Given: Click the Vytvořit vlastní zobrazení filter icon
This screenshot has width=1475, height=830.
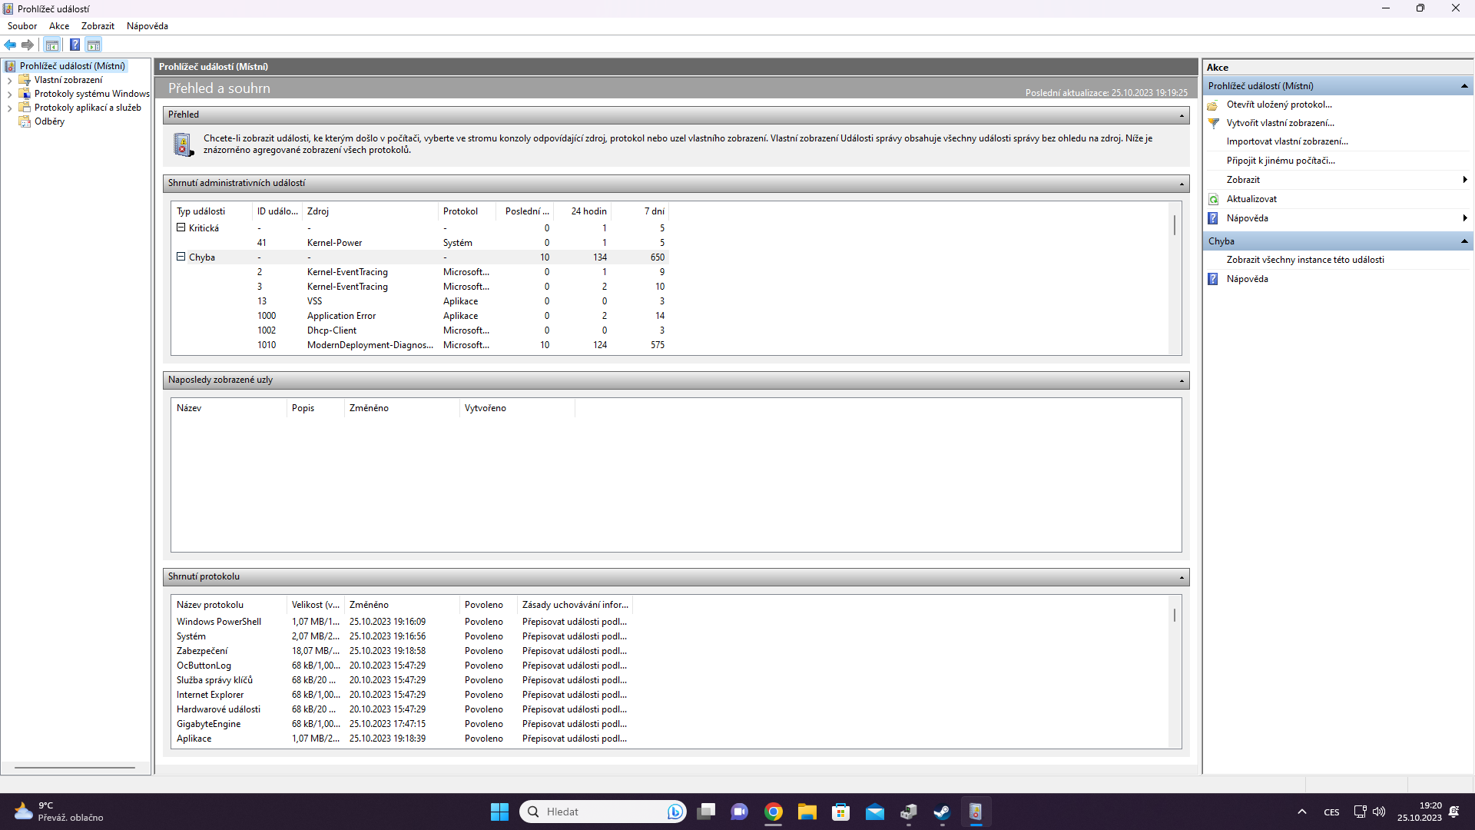Looking at the screenshot, I should [1214, 123].
